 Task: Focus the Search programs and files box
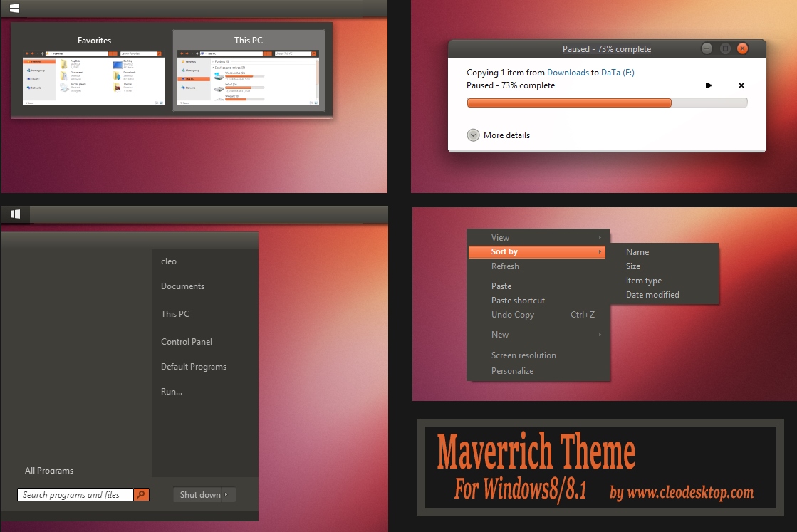coord(75,494)
